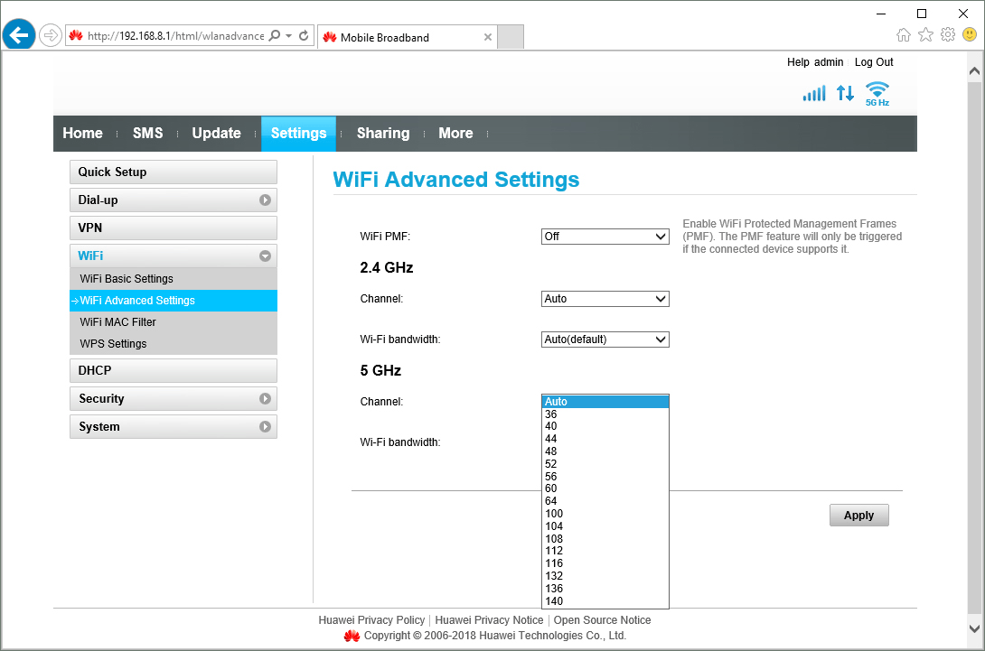The height and width of the screenshot is (651, 985).
Task: Open browser favorites star icon
Action: pos(925,35)
